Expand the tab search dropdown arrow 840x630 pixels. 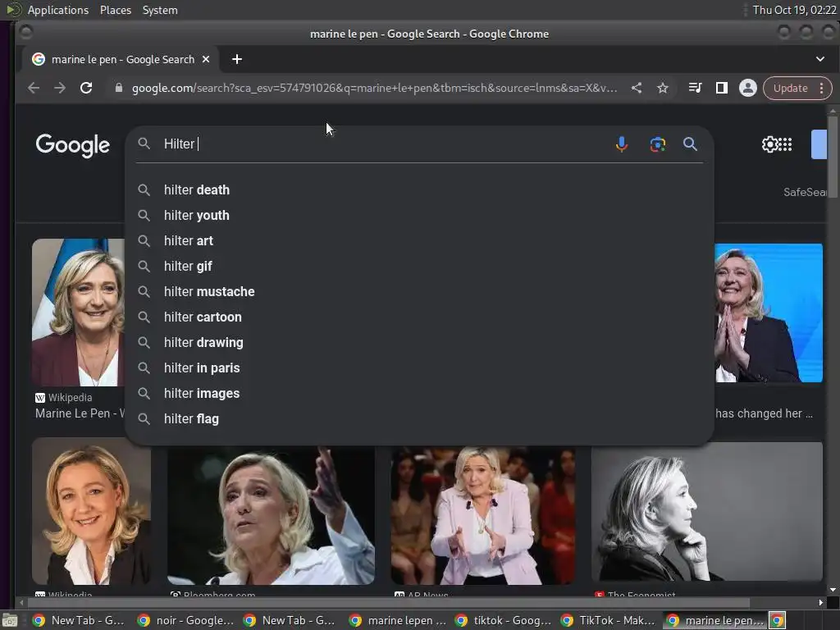coord(820,59)
